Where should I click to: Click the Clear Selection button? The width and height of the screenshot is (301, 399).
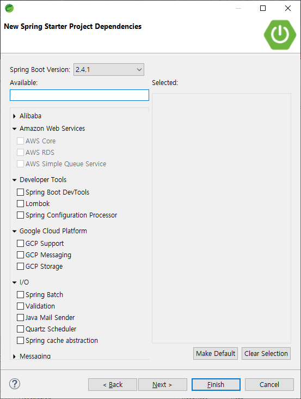266,353
